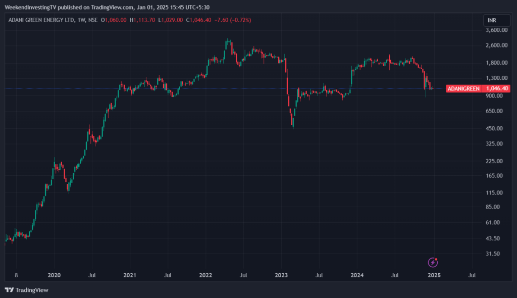
Task: Click the 225.00 price axis label
Action: pos(494,161)
